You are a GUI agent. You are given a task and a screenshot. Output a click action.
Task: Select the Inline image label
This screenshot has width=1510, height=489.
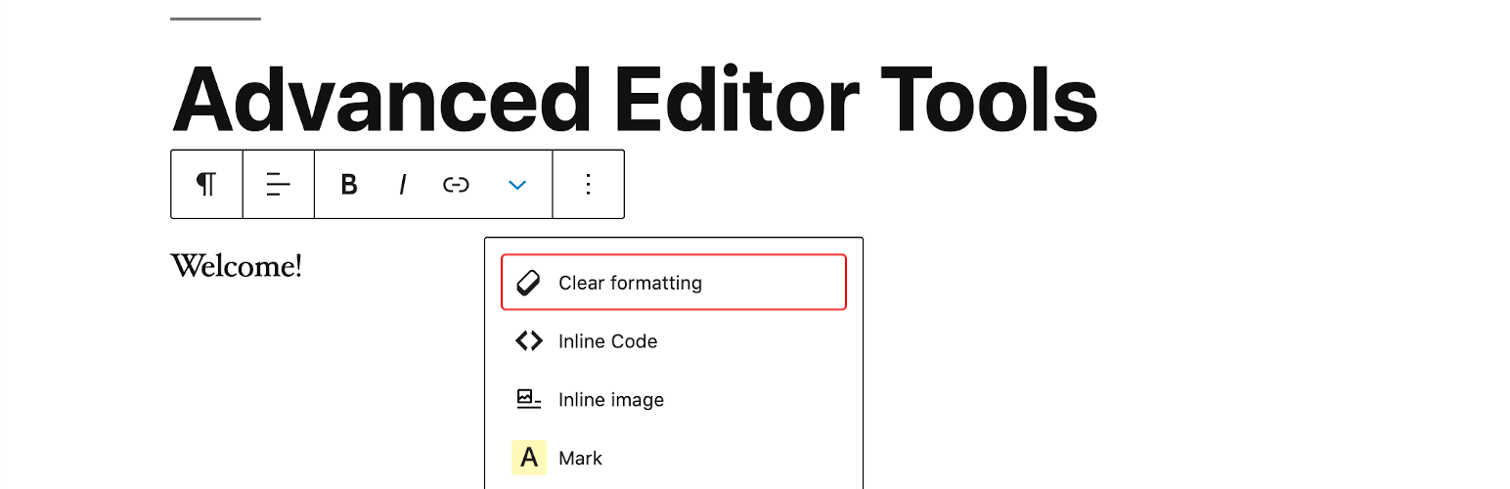[611, 400]
